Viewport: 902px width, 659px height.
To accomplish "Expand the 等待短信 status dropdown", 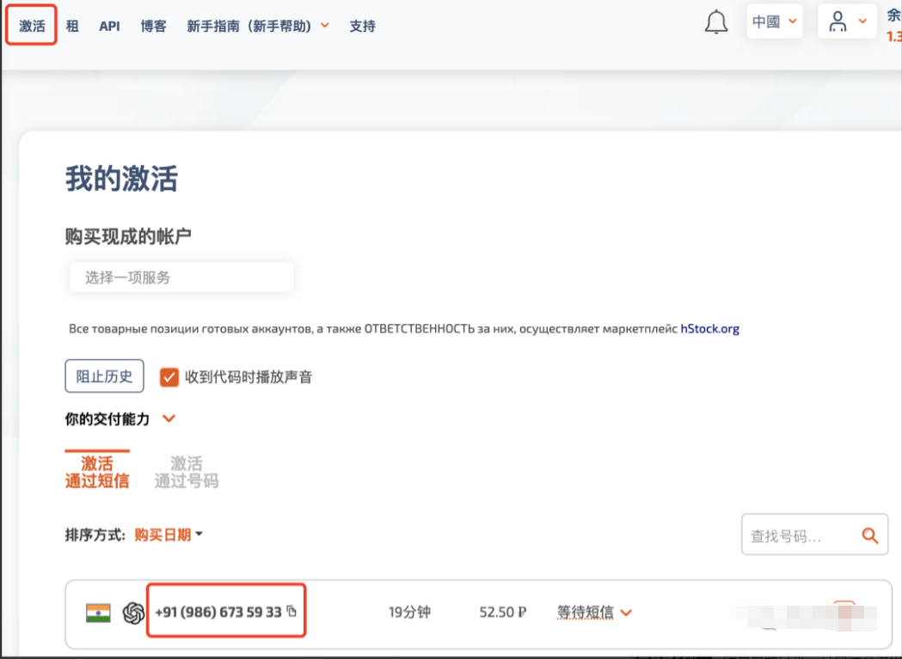I will (626, 613).
